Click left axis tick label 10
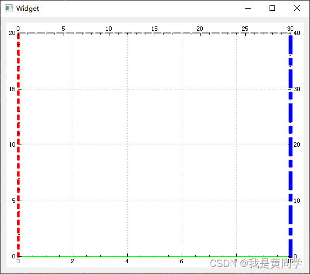The image size is (310, 274). point(12,145)
